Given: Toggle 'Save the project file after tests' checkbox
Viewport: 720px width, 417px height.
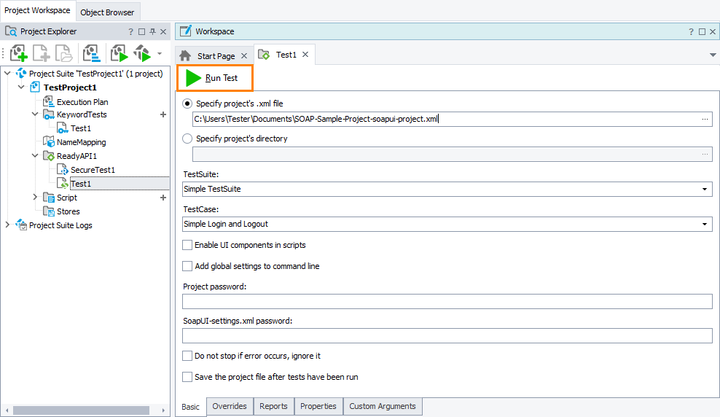Looking at the screenshot, I should [187, 377].
